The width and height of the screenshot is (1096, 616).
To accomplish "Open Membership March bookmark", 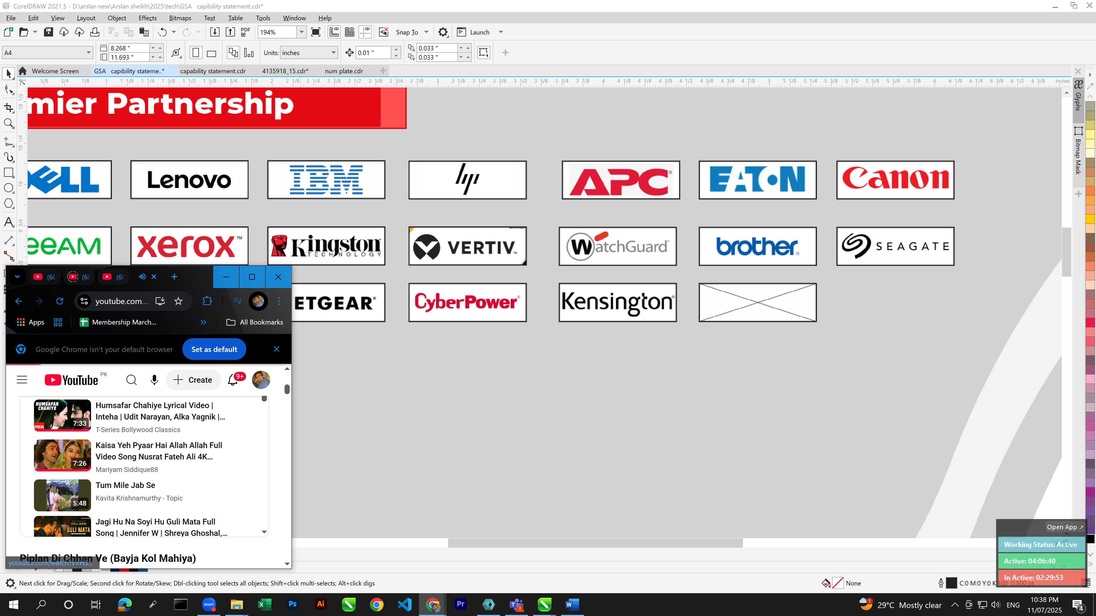I will [118, 322].
